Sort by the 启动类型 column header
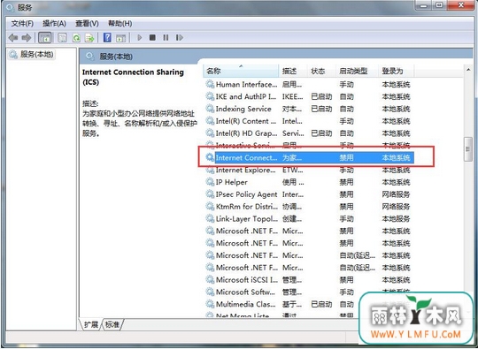478x349 pixels. point(357,72)
